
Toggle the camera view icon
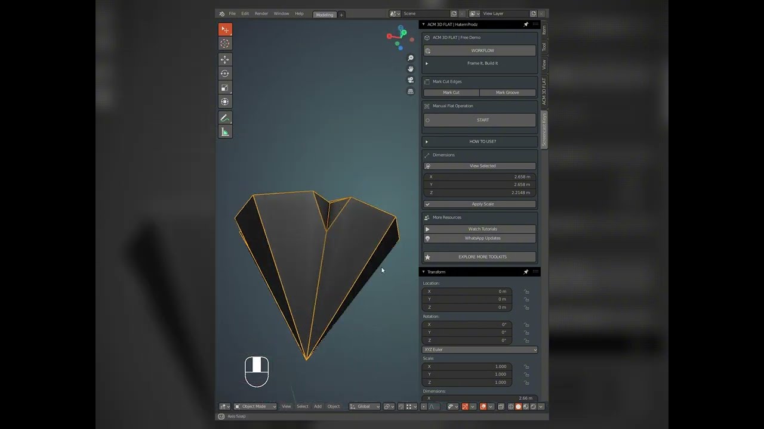(411, 80)
